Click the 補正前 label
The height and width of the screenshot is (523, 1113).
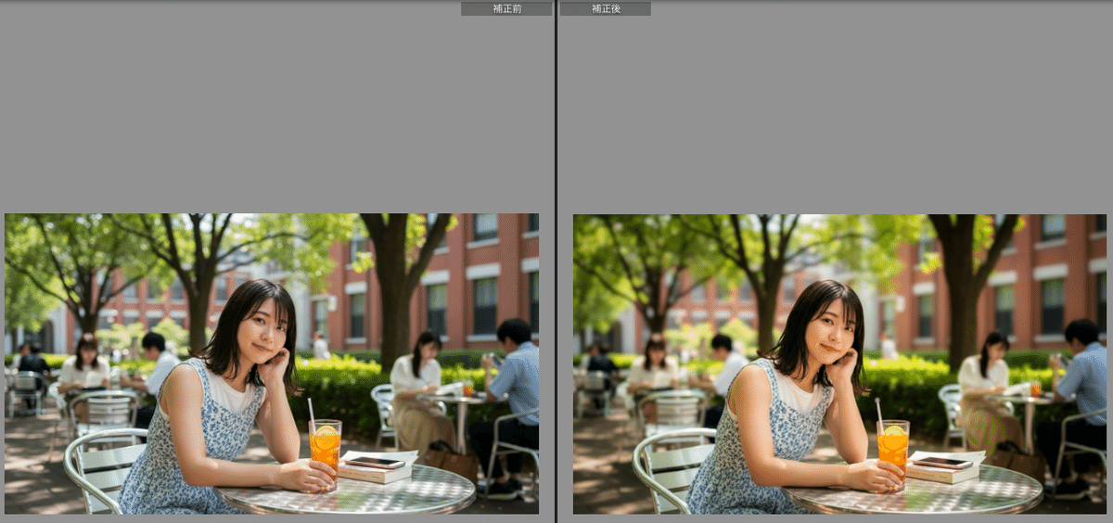[x=506, y=8]
